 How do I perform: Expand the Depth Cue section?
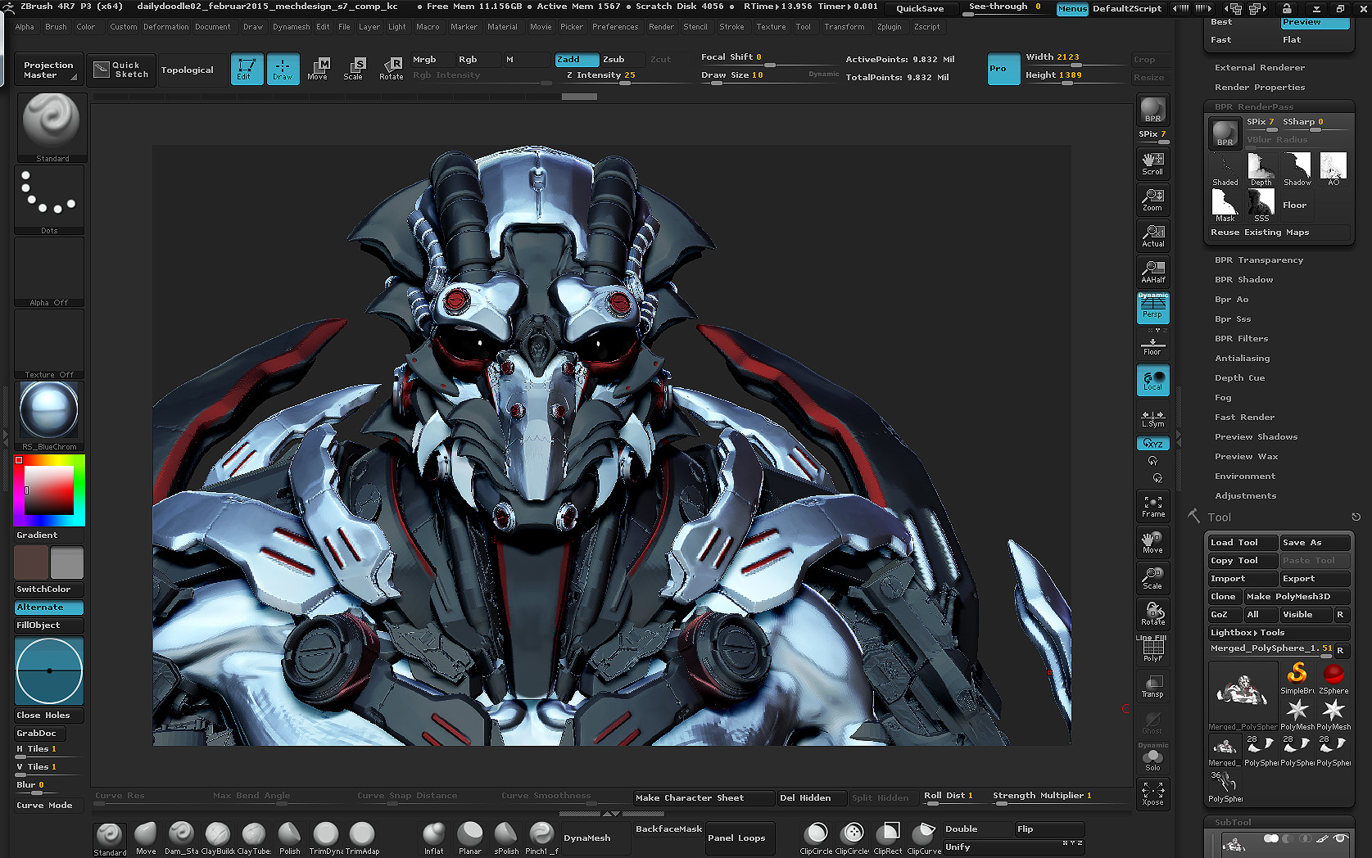(1239, 378)
